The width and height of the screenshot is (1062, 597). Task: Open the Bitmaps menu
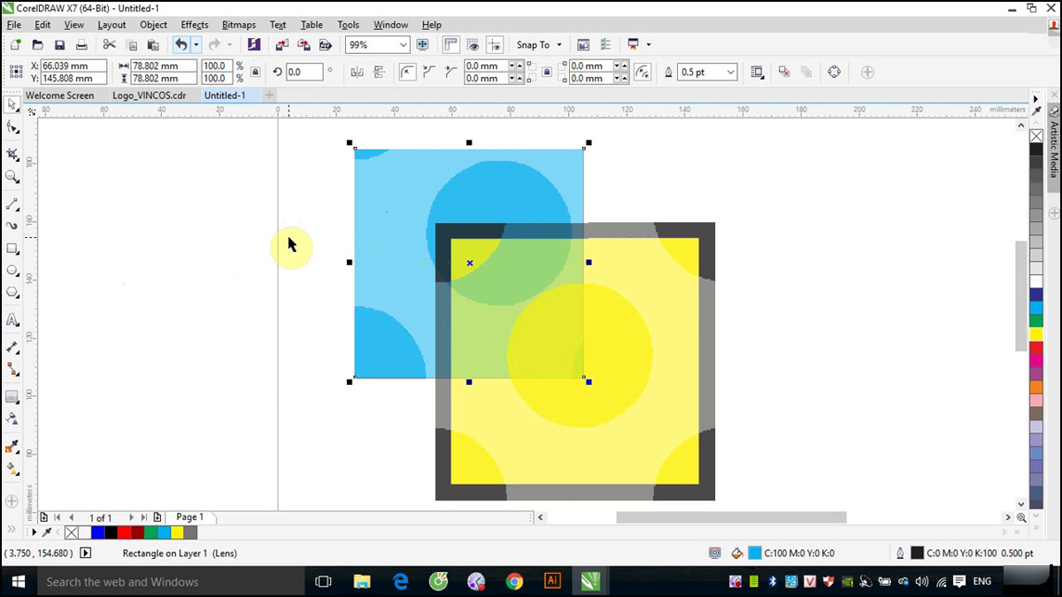[x=239, y=25]
